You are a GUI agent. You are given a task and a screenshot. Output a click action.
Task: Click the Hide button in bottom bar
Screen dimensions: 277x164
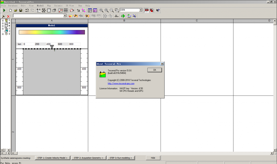[x=153, y=158]
